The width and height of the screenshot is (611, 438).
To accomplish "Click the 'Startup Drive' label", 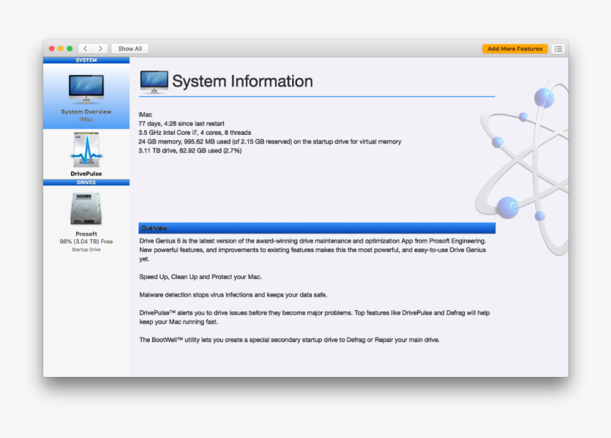I will [86, 250].
